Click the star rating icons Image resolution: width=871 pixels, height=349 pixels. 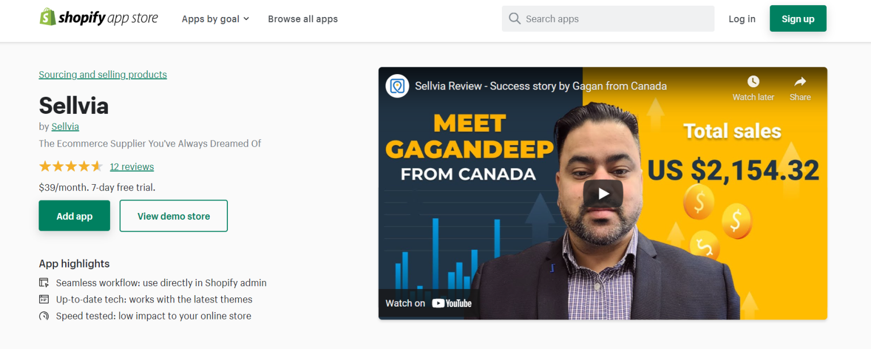click(70, 167)
